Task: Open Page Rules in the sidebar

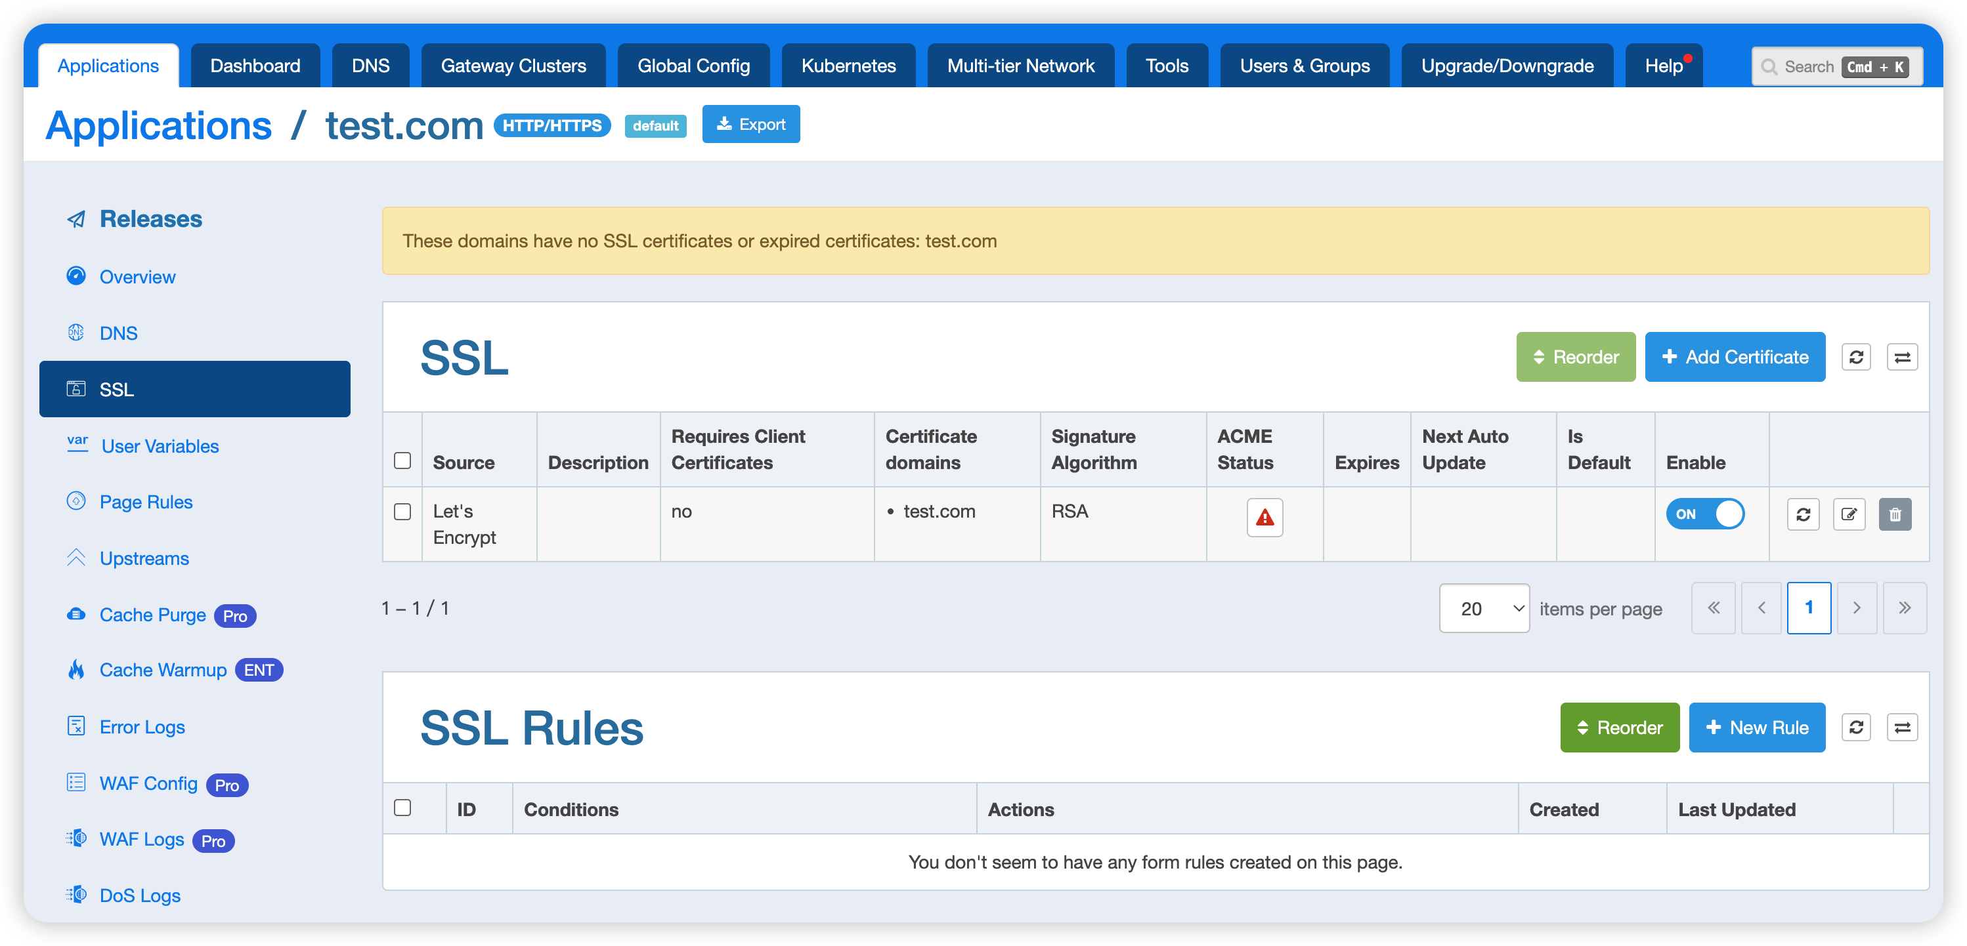Action: pos(146,502)
